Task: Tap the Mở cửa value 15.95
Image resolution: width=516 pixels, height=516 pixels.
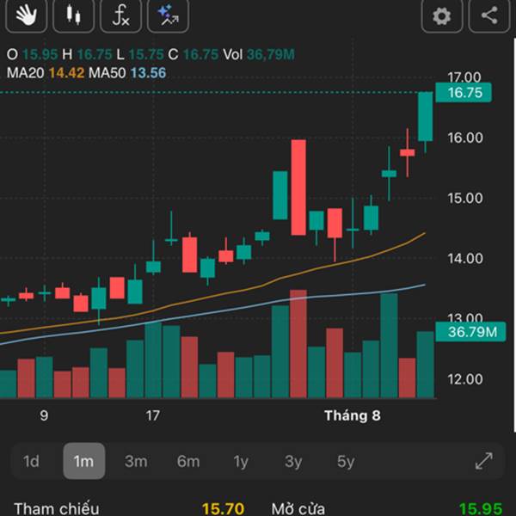Action: point(481,509)
